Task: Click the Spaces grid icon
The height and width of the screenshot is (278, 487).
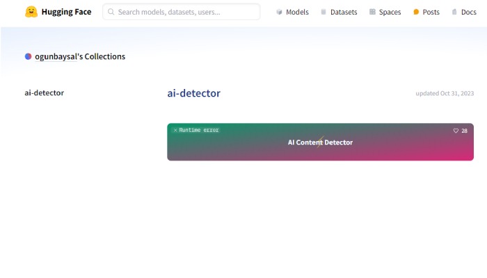Action: click(x=372, y=12)
